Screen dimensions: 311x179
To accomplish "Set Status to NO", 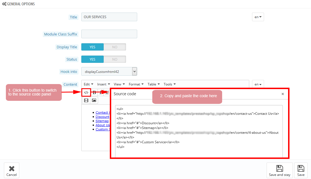I will point(115,59).
